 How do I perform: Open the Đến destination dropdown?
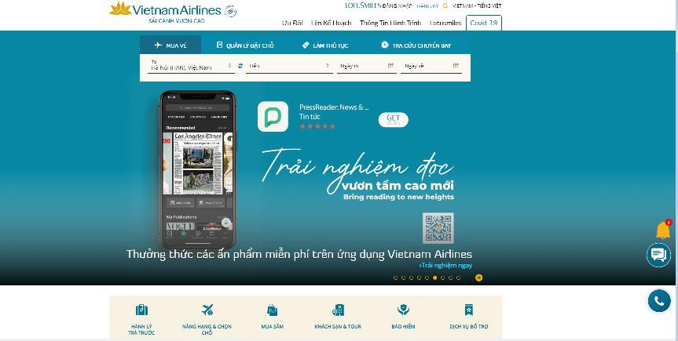289,66
